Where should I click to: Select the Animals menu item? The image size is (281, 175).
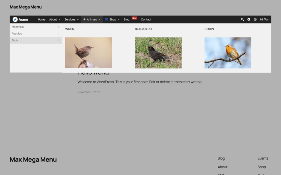92,19
